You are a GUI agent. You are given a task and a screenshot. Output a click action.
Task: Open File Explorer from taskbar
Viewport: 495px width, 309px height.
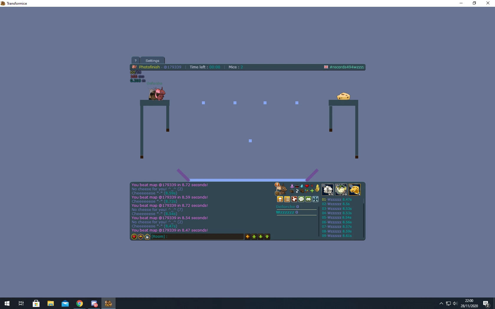coord(51,303)
